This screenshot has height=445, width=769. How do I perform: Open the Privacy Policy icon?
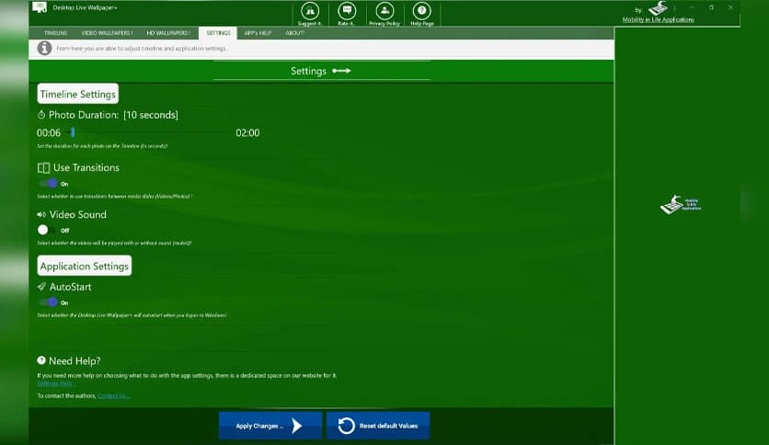pos(384,11)
